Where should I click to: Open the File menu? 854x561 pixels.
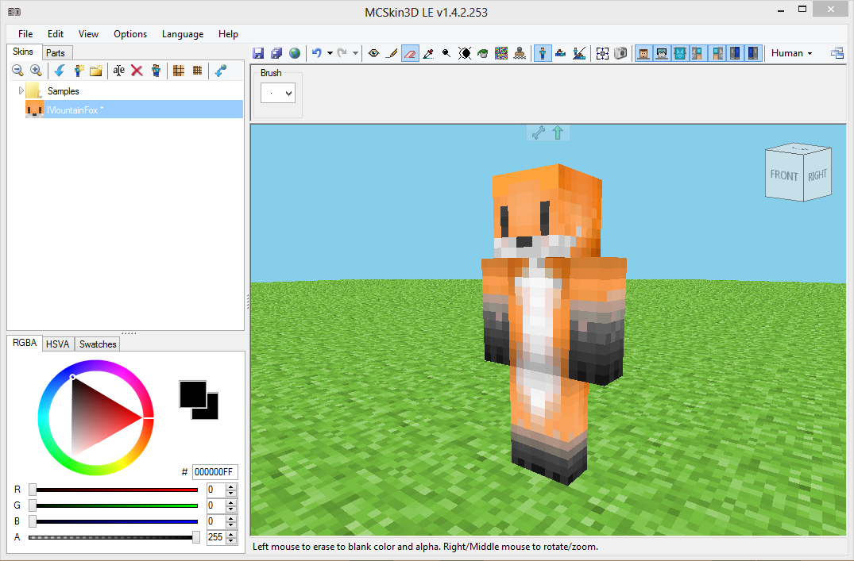pos(25,34)
